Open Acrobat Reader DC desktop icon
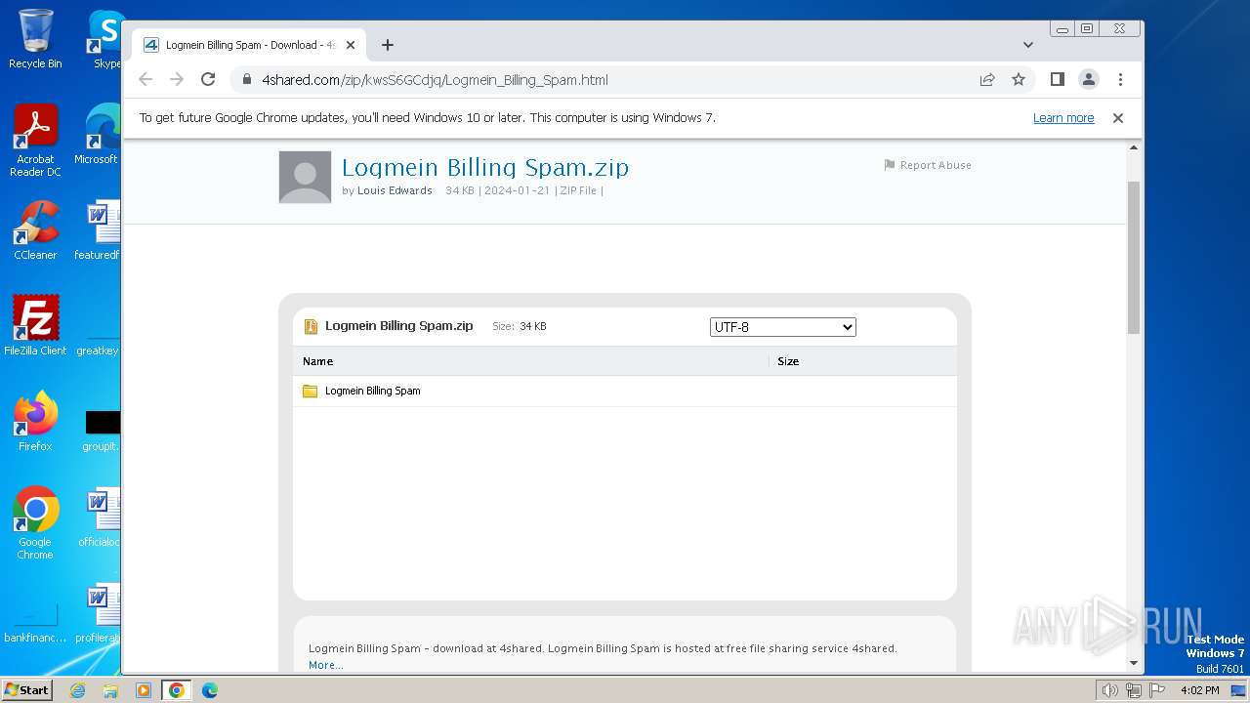 35,141
